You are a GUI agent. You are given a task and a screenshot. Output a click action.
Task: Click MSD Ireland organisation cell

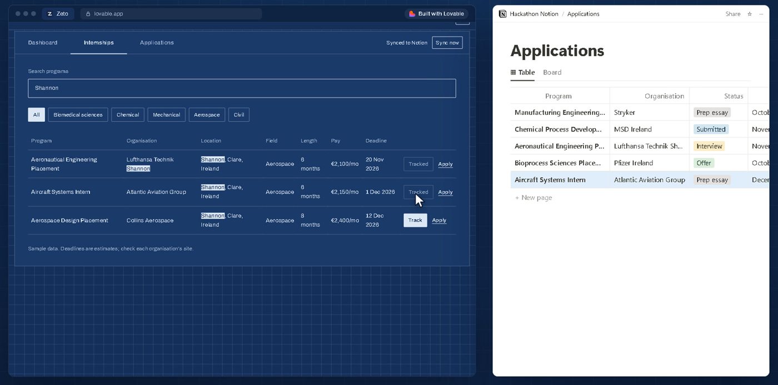633,129
